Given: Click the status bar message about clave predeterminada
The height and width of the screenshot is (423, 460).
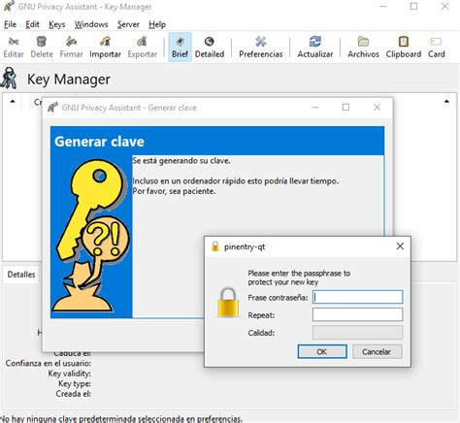Looking at the screenshot, I should (x=121, y=419).
